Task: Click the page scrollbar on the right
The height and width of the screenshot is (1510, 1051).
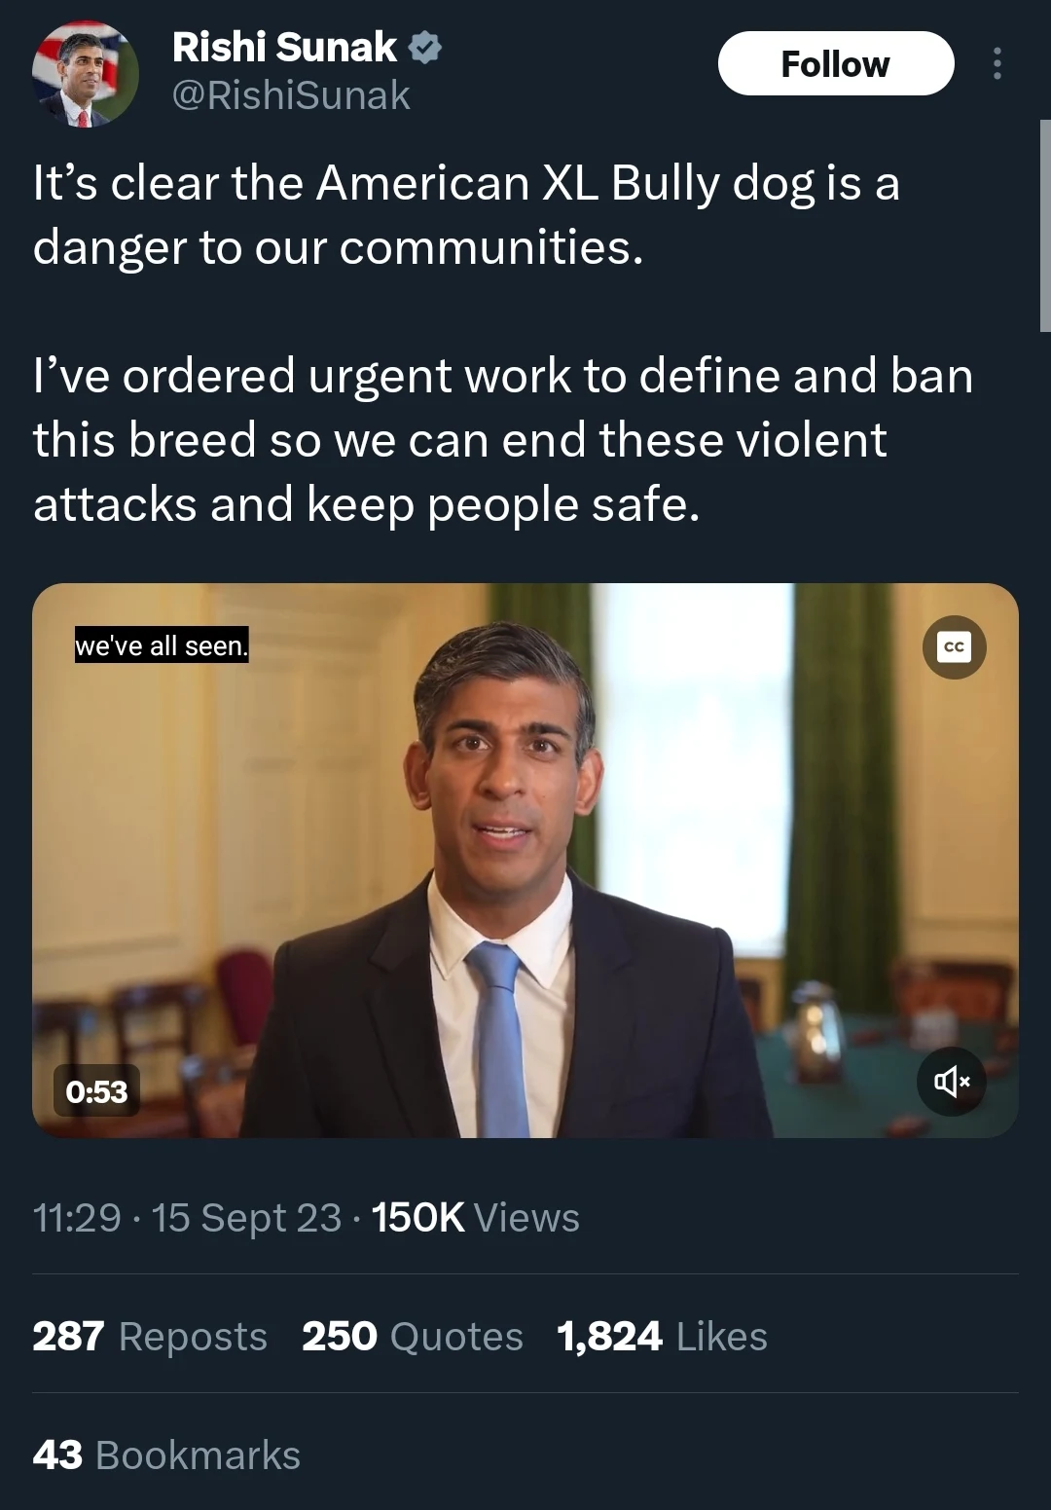Action: (x=1044, y=226)
